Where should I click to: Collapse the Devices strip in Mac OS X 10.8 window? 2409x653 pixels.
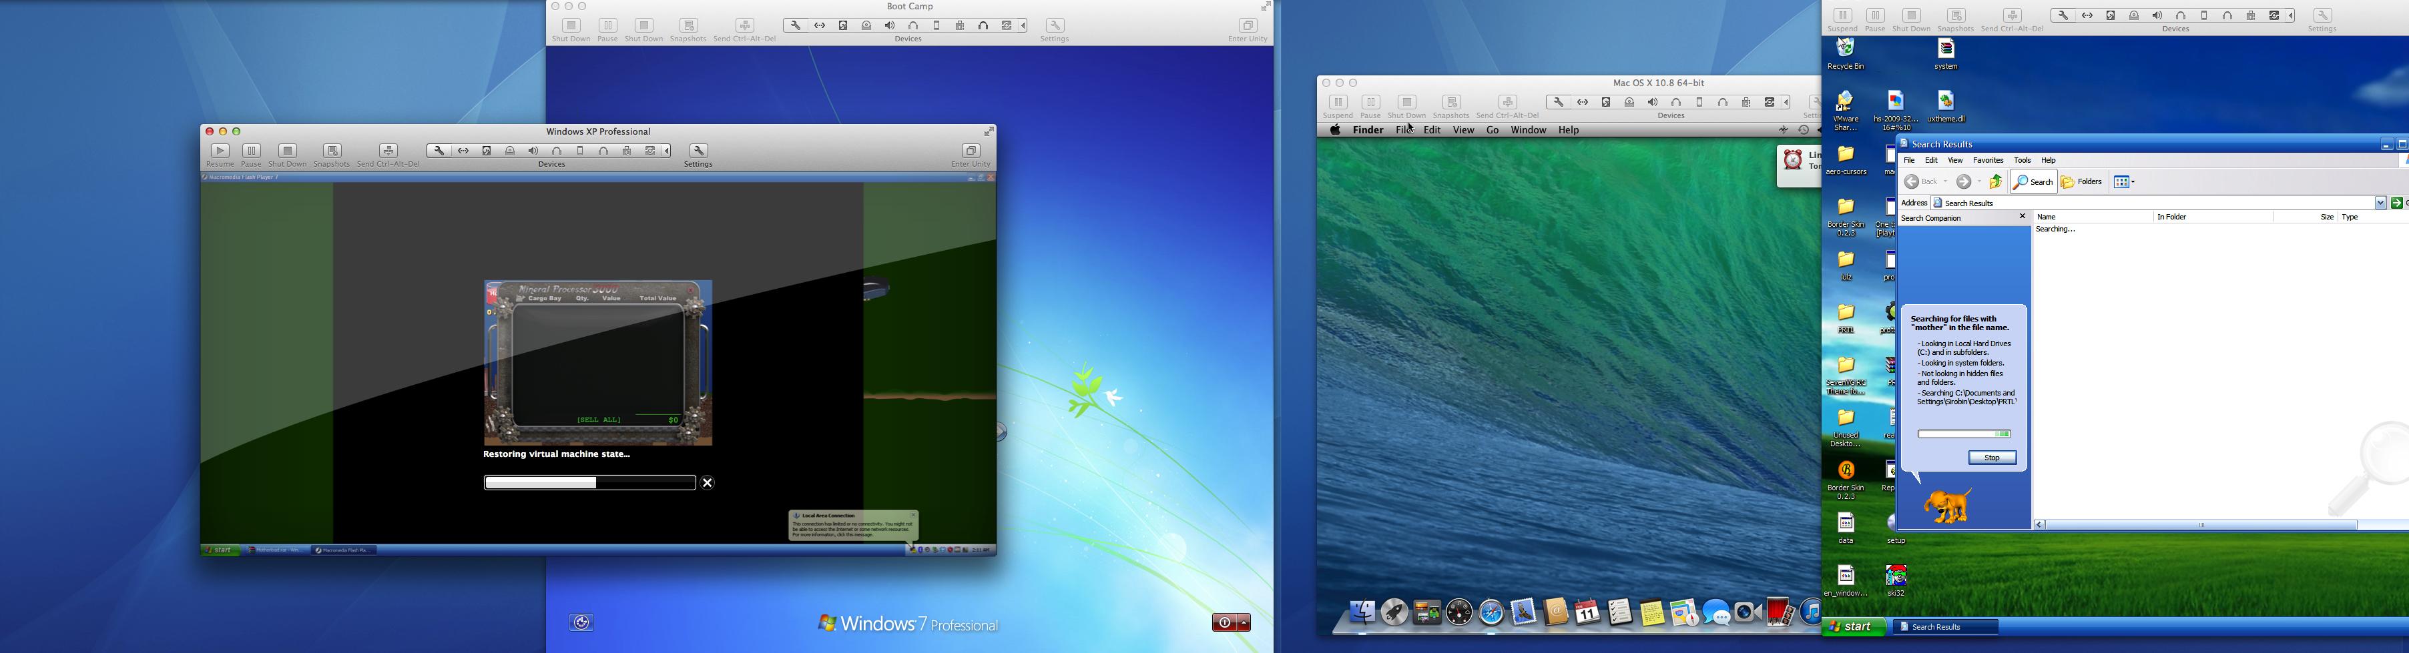click(1787, 103)
